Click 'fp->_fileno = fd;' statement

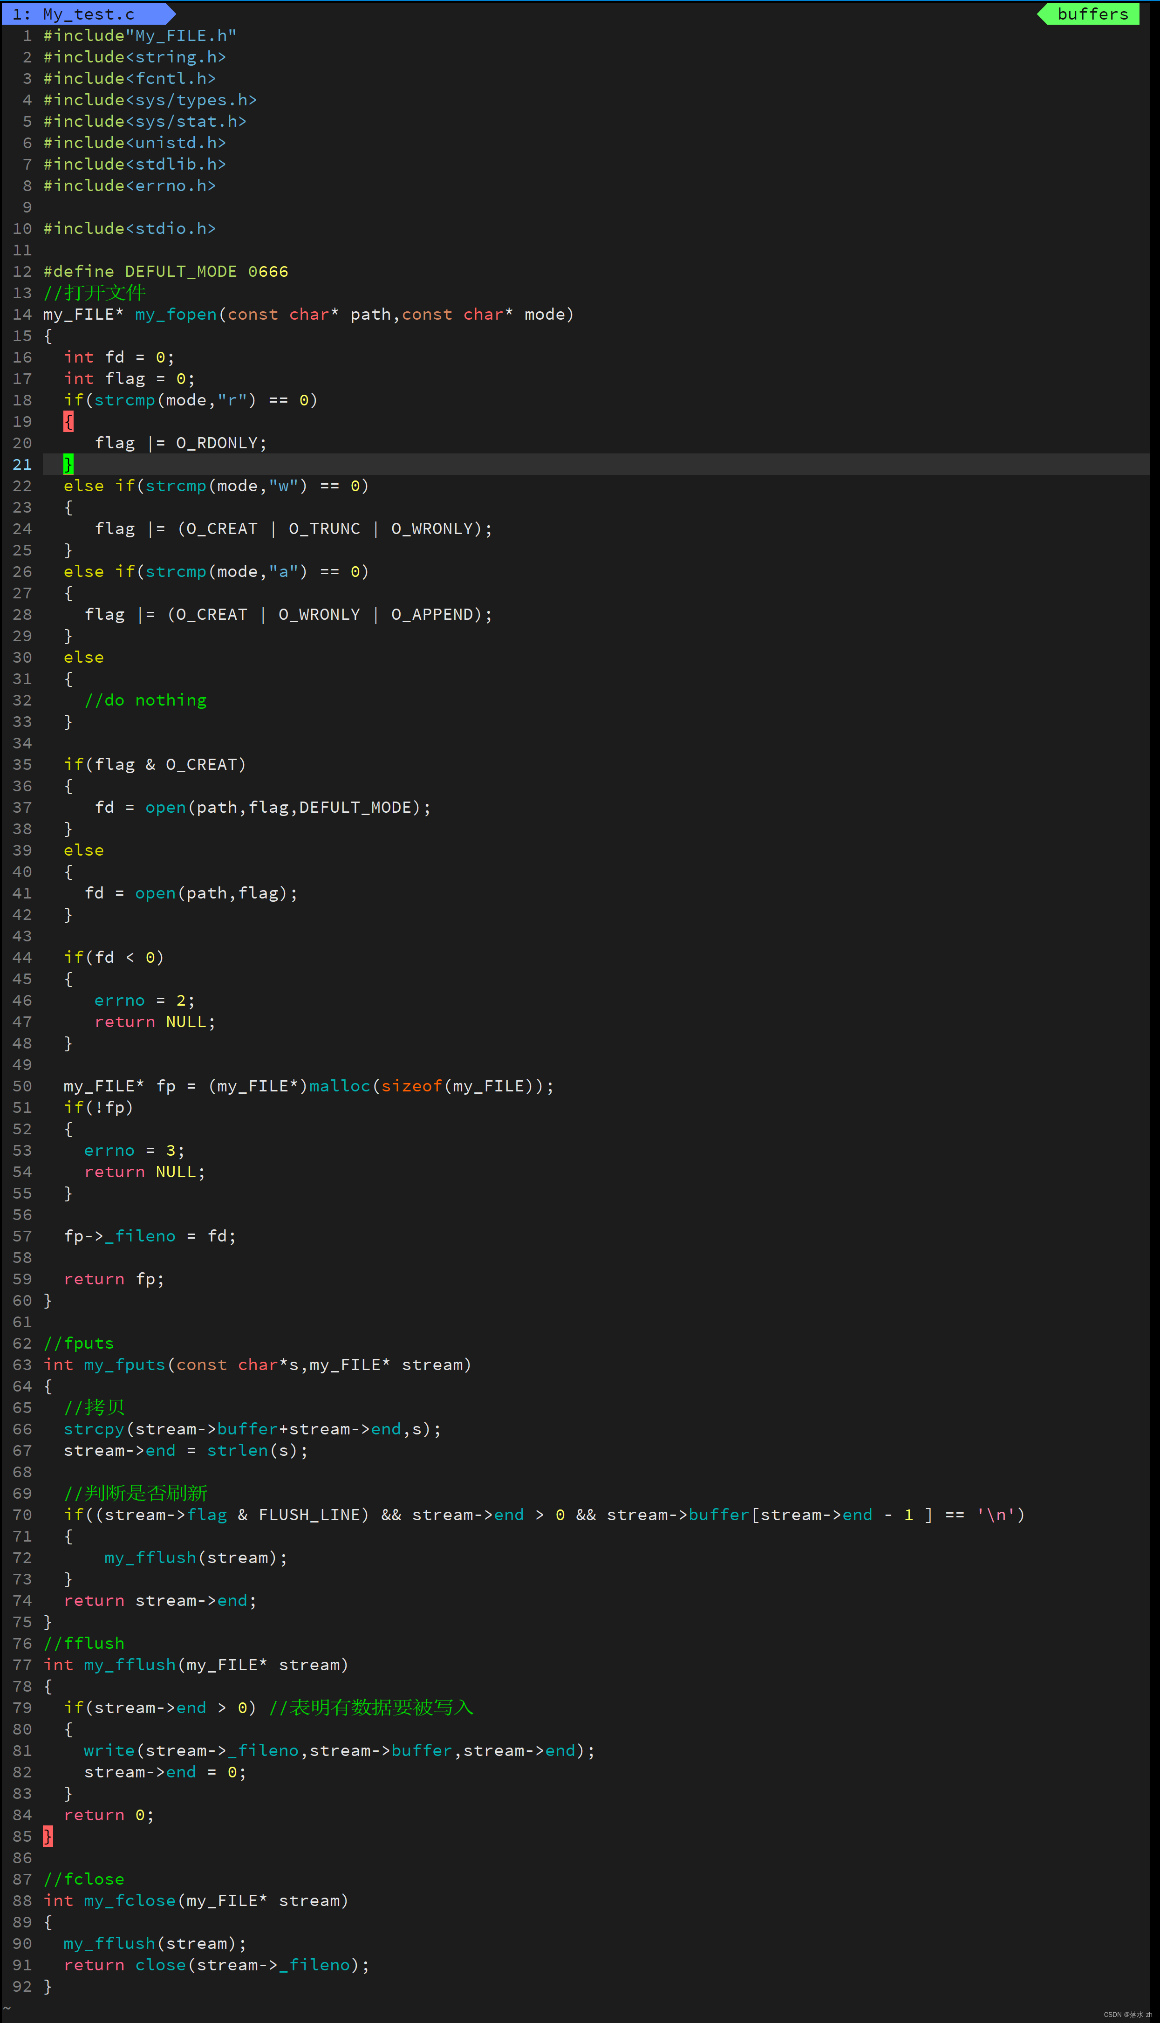tap(150, 1236)
